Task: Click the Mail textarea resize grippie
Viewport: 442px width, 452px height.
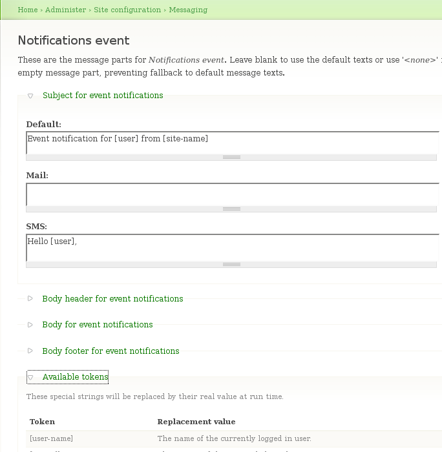Action: tap(231, 209)
